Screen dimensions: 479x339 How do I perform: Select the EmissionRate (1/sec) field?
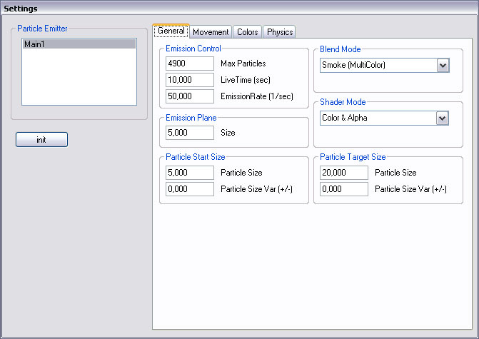tap(190, 96)
